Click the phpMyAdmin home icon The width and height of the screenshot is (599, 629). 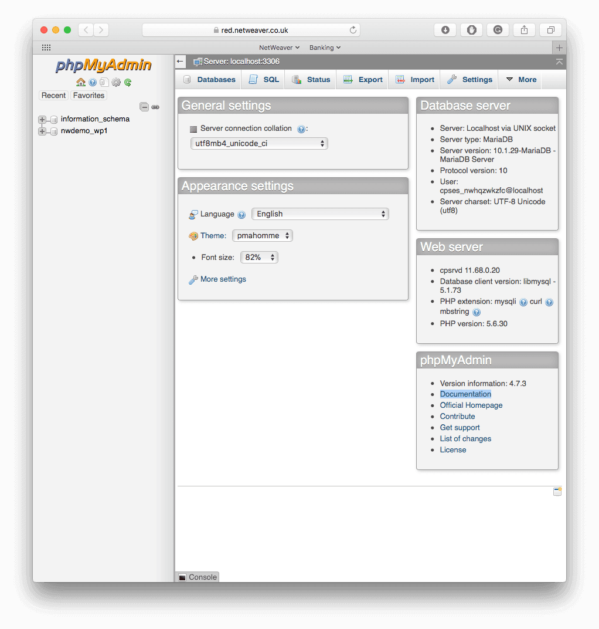point(81,82)
